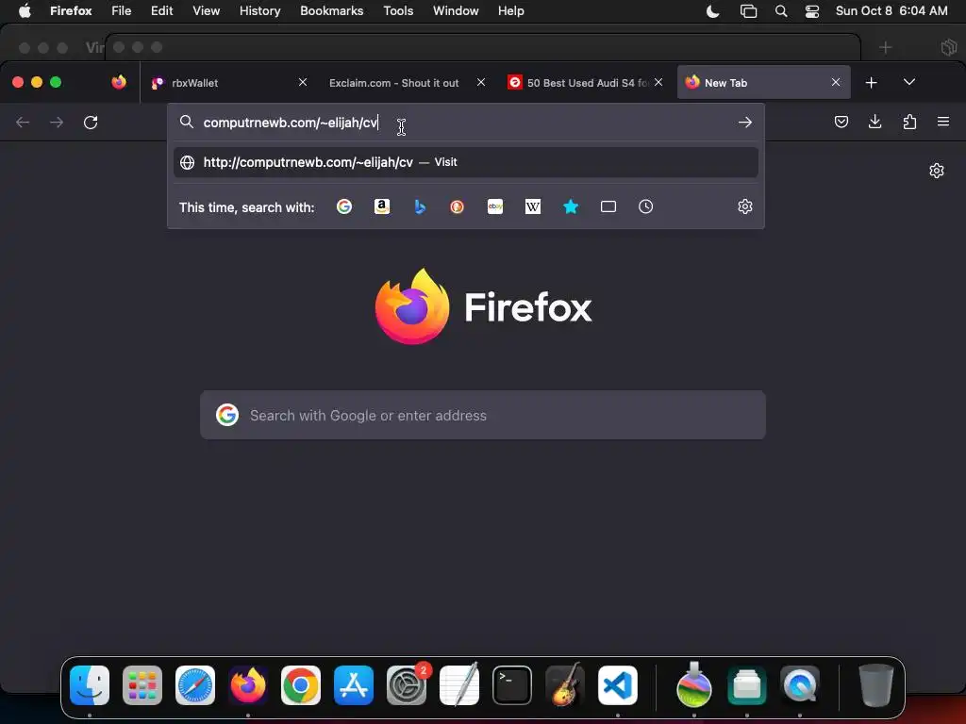Open the Edit menu
The height and width of the screenshot is (724, 966).
click(x=162, y=11)
